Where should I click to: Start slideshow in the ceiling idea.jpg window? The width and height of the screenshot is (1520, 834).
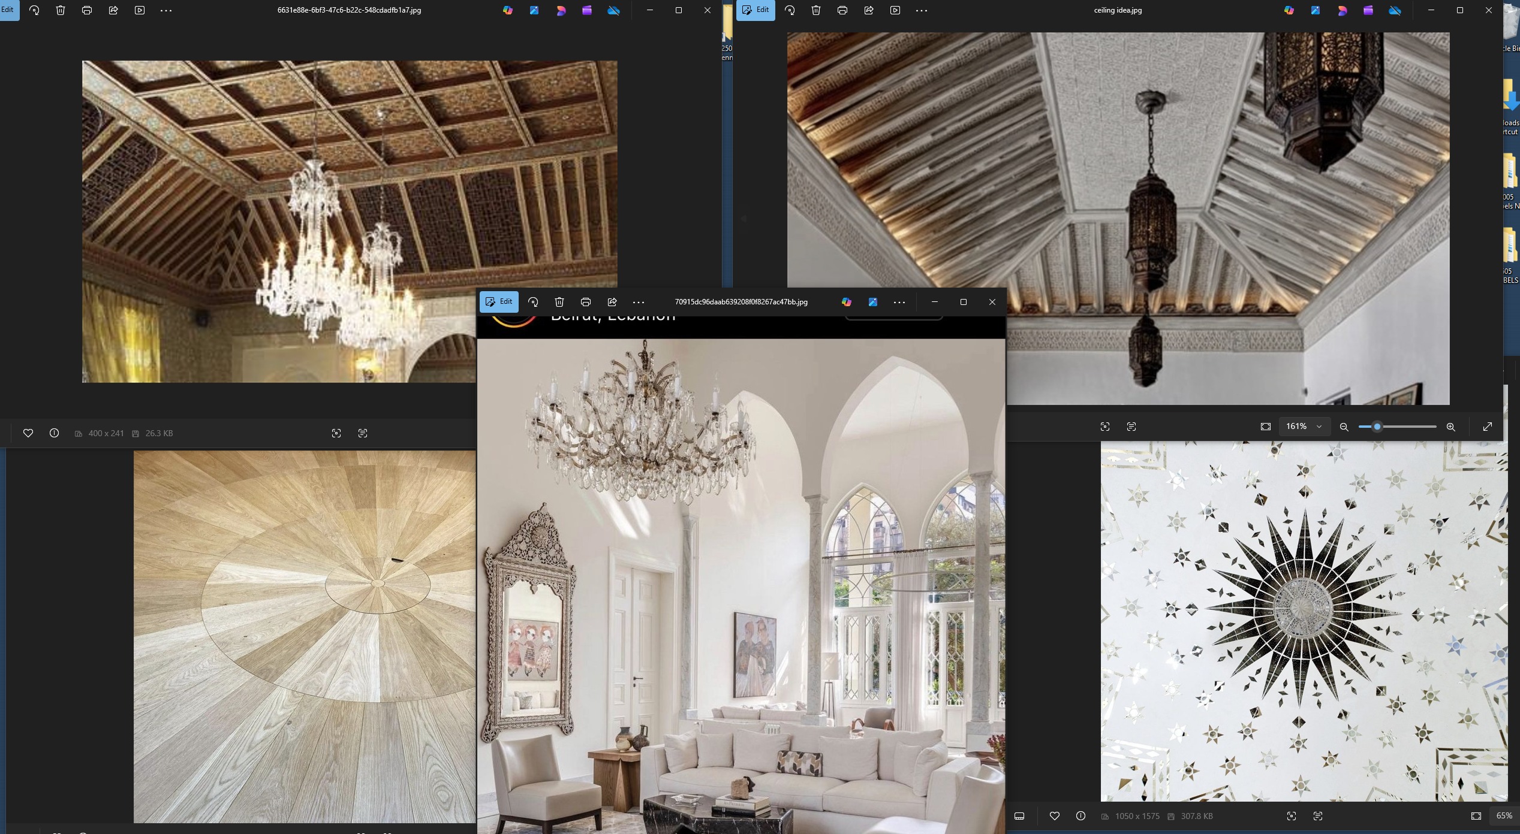pyautogui.click(x=895, y=10)
